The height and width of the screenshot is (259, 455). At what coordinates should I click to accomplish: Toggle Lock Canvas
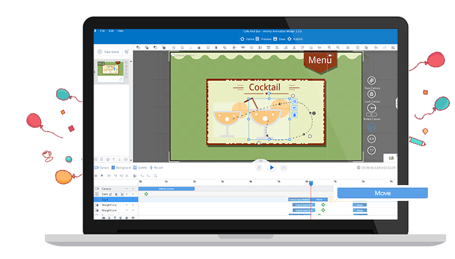click(x=372, y=94)
